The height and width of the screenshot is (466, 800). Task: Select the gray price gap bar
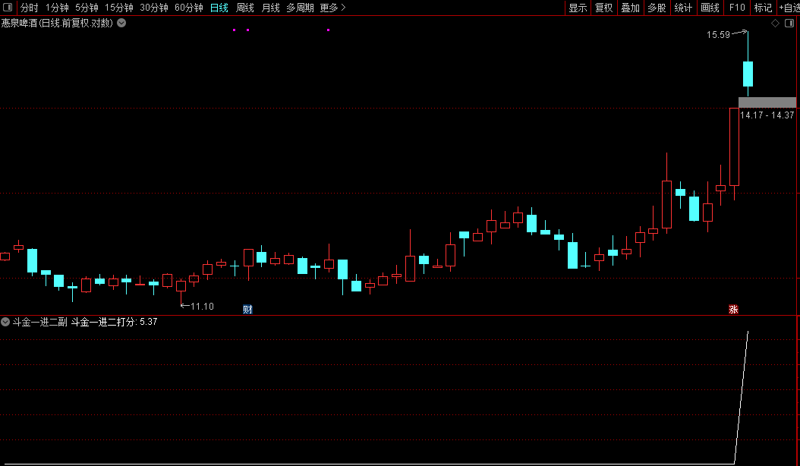click(767, 102)
